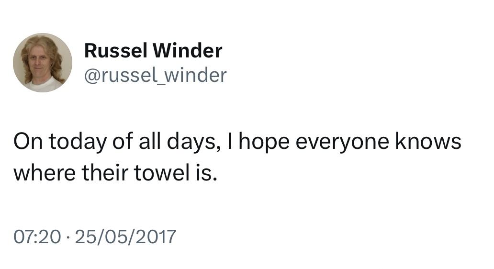Click the word "days," in the tweet

(x=193, y=142)
